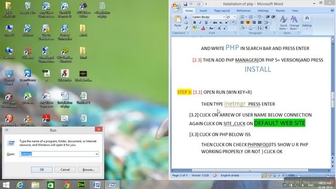Screen dimensions: 336x189
Task: Open Word Help question mark icon
Action: click(332, 10)
